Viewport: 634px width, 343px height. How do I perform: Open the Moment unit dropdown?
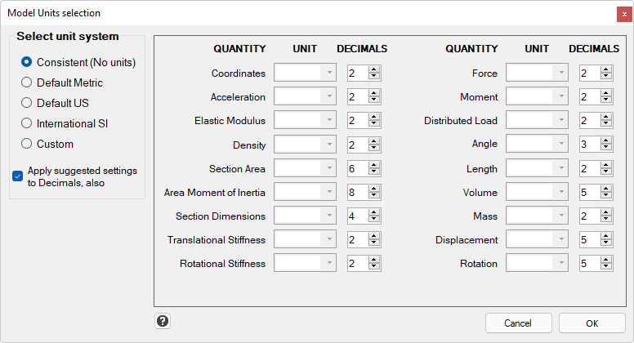point(537,96)
